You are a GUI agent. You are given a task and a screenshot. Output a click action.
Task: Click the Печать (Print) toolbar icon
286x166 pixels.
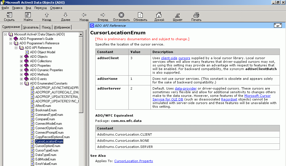(x=196, y=15)
